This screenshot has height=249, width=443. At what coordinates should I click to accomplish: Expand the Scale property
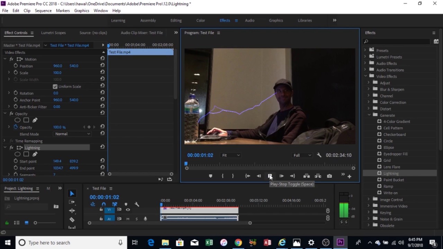click(9, 73)
